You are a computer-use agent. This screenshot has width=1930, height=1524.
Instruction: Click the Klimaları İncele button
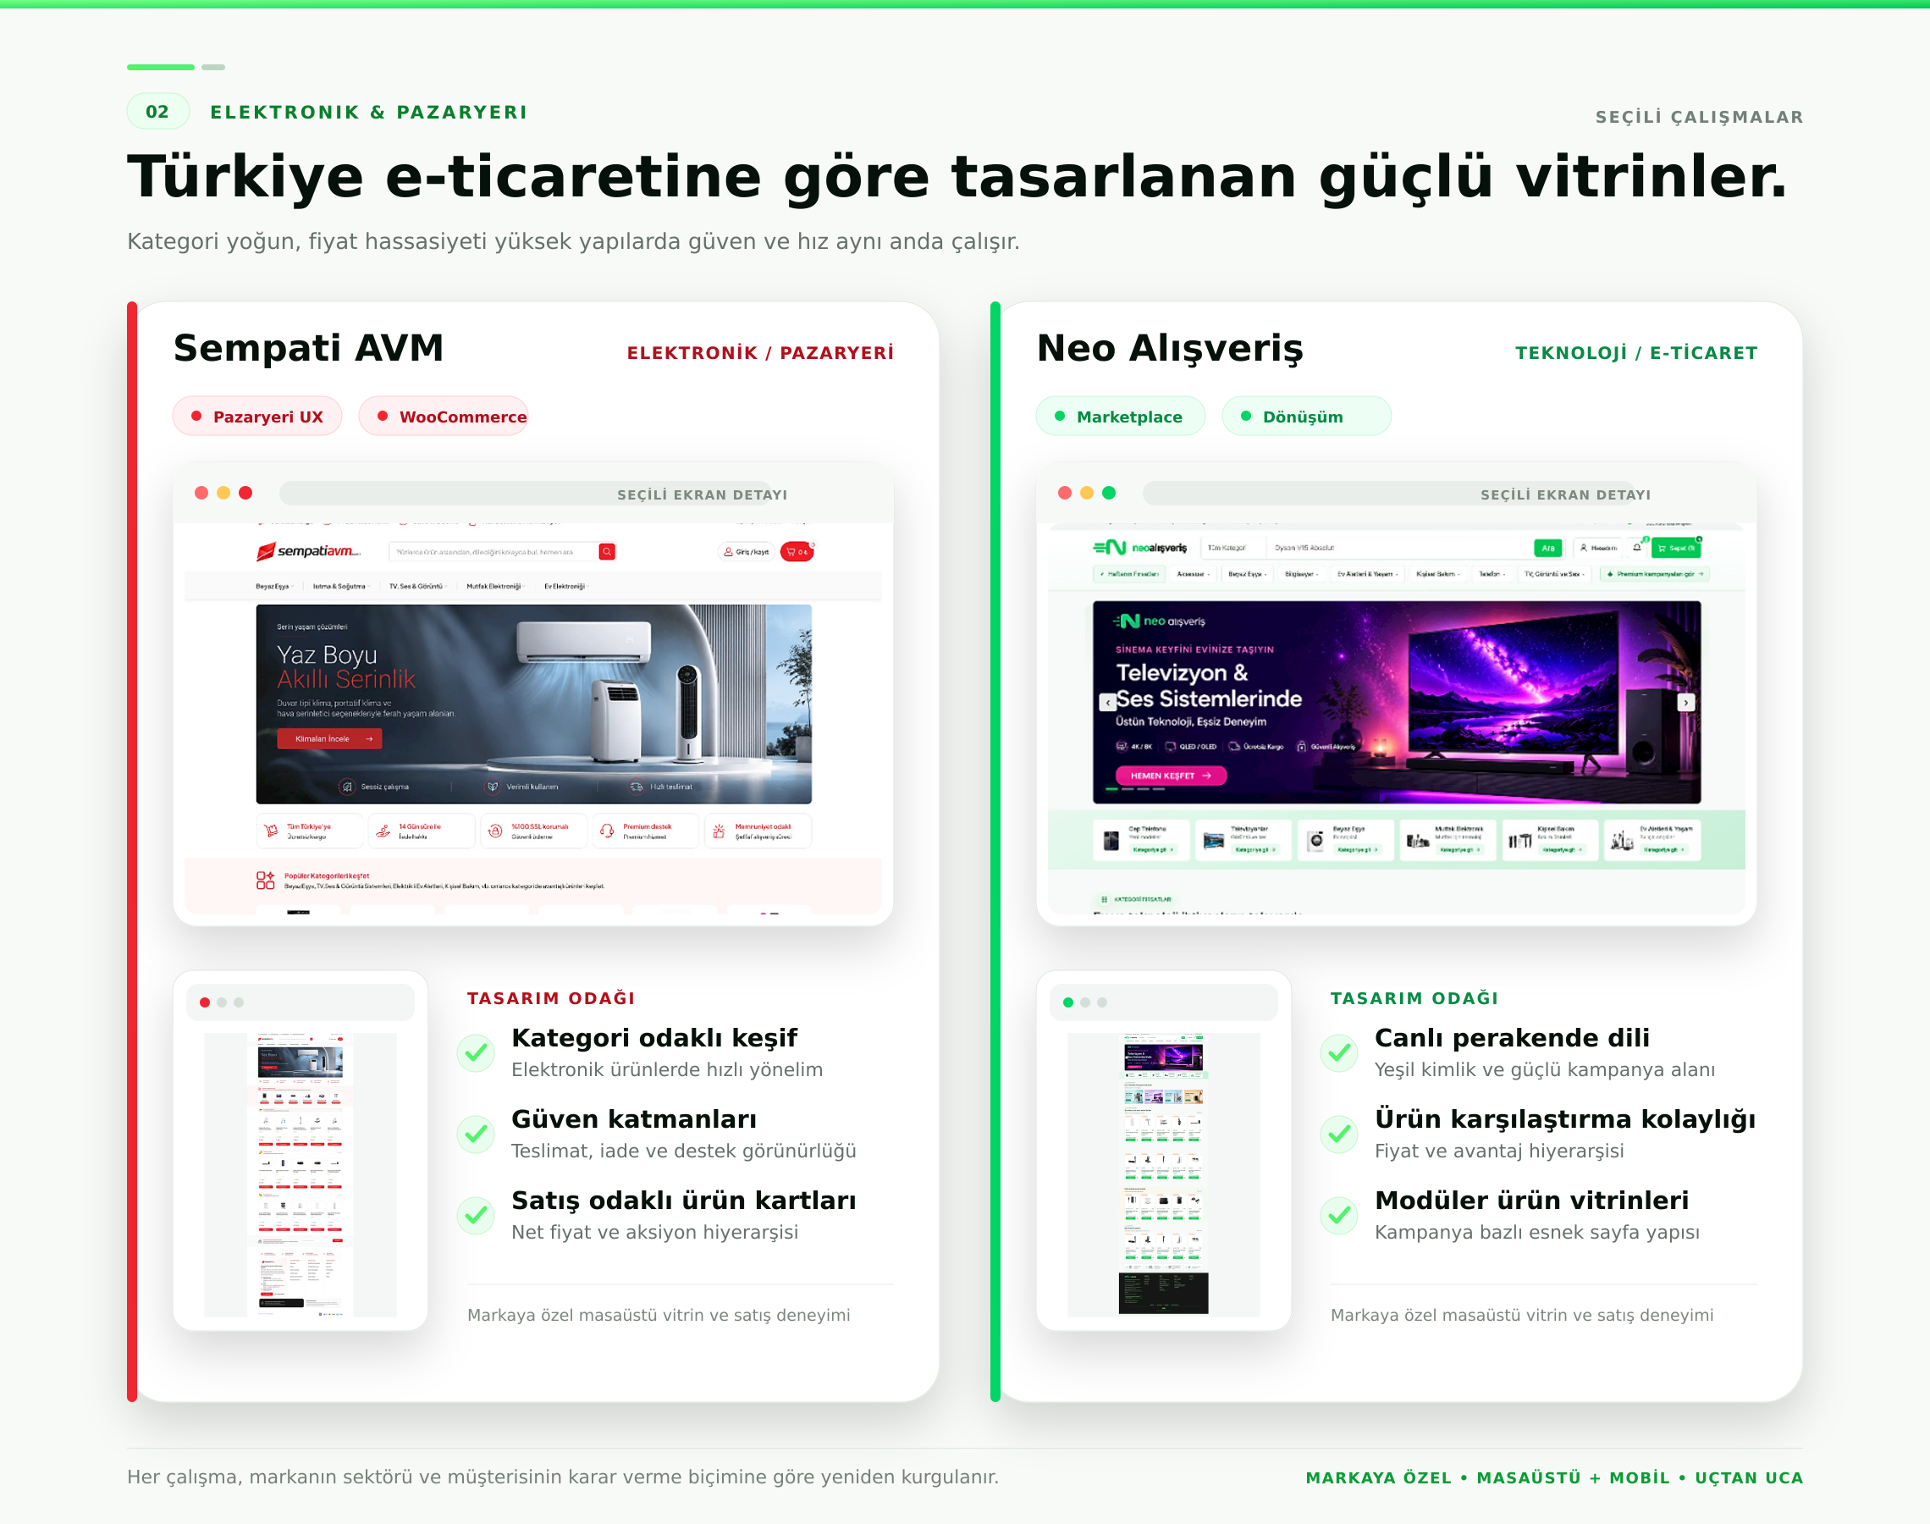329,739
